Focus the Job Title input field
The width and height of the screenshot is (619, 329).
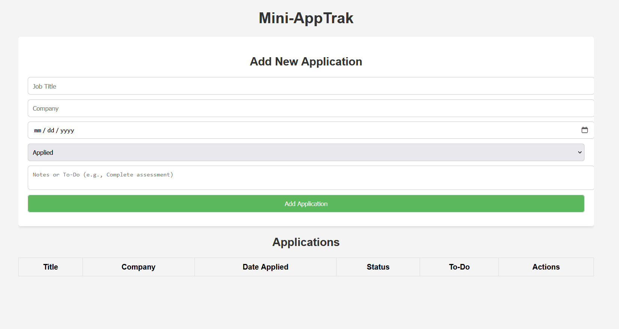(311, 86)
